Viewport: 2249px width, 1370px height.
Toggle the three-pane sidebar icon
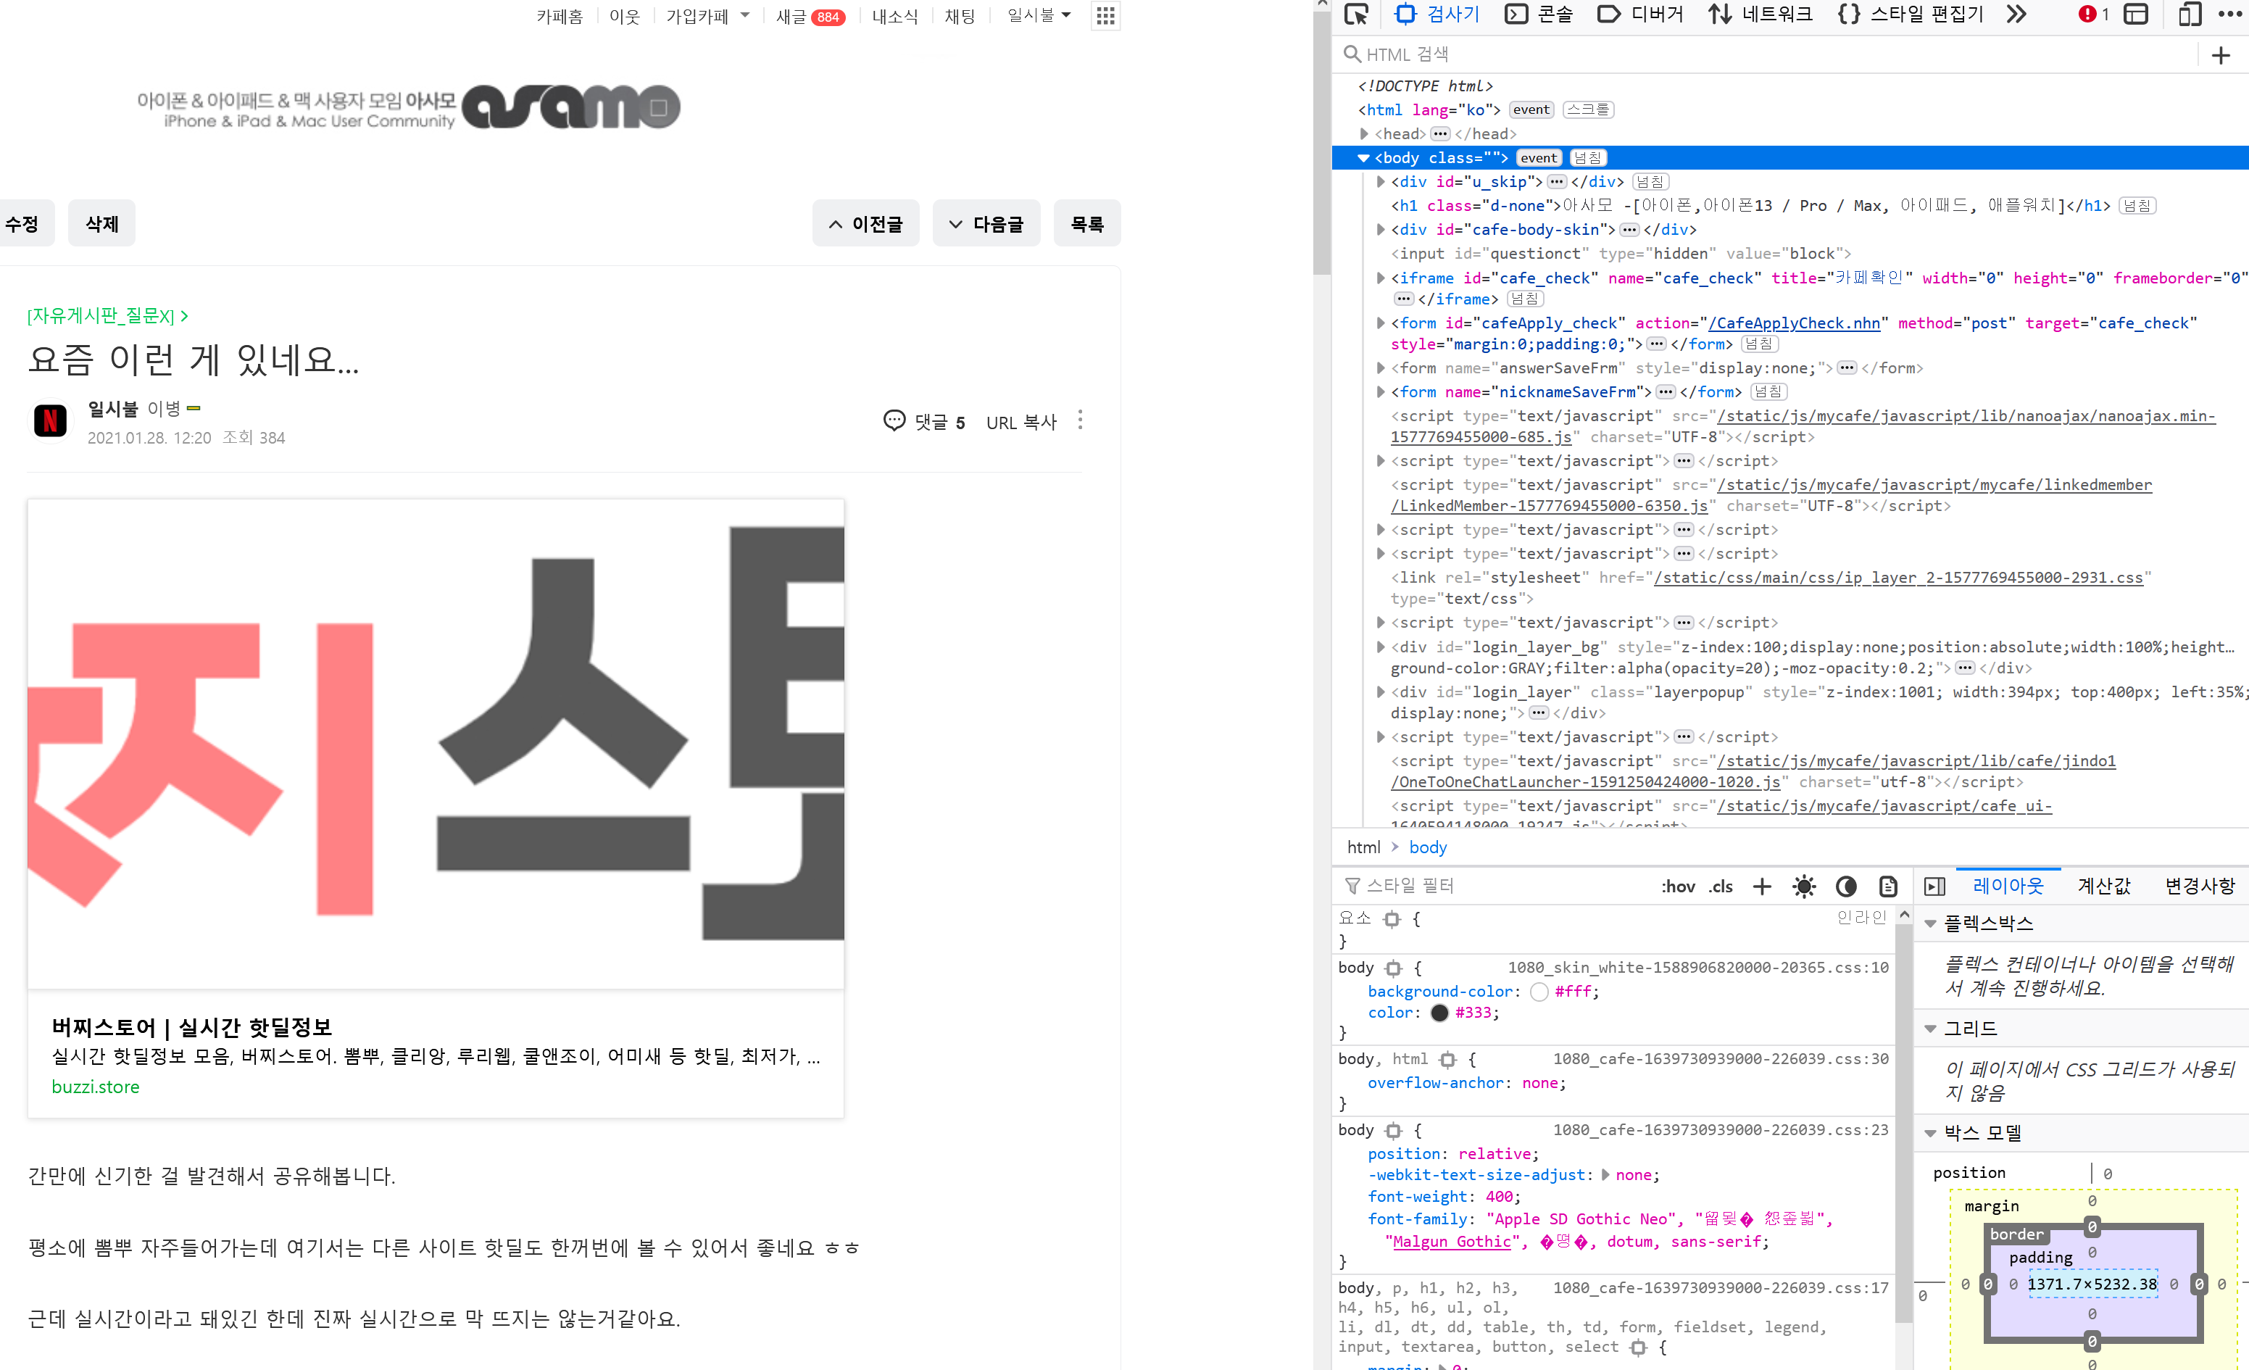click(x=1934, y=887)
